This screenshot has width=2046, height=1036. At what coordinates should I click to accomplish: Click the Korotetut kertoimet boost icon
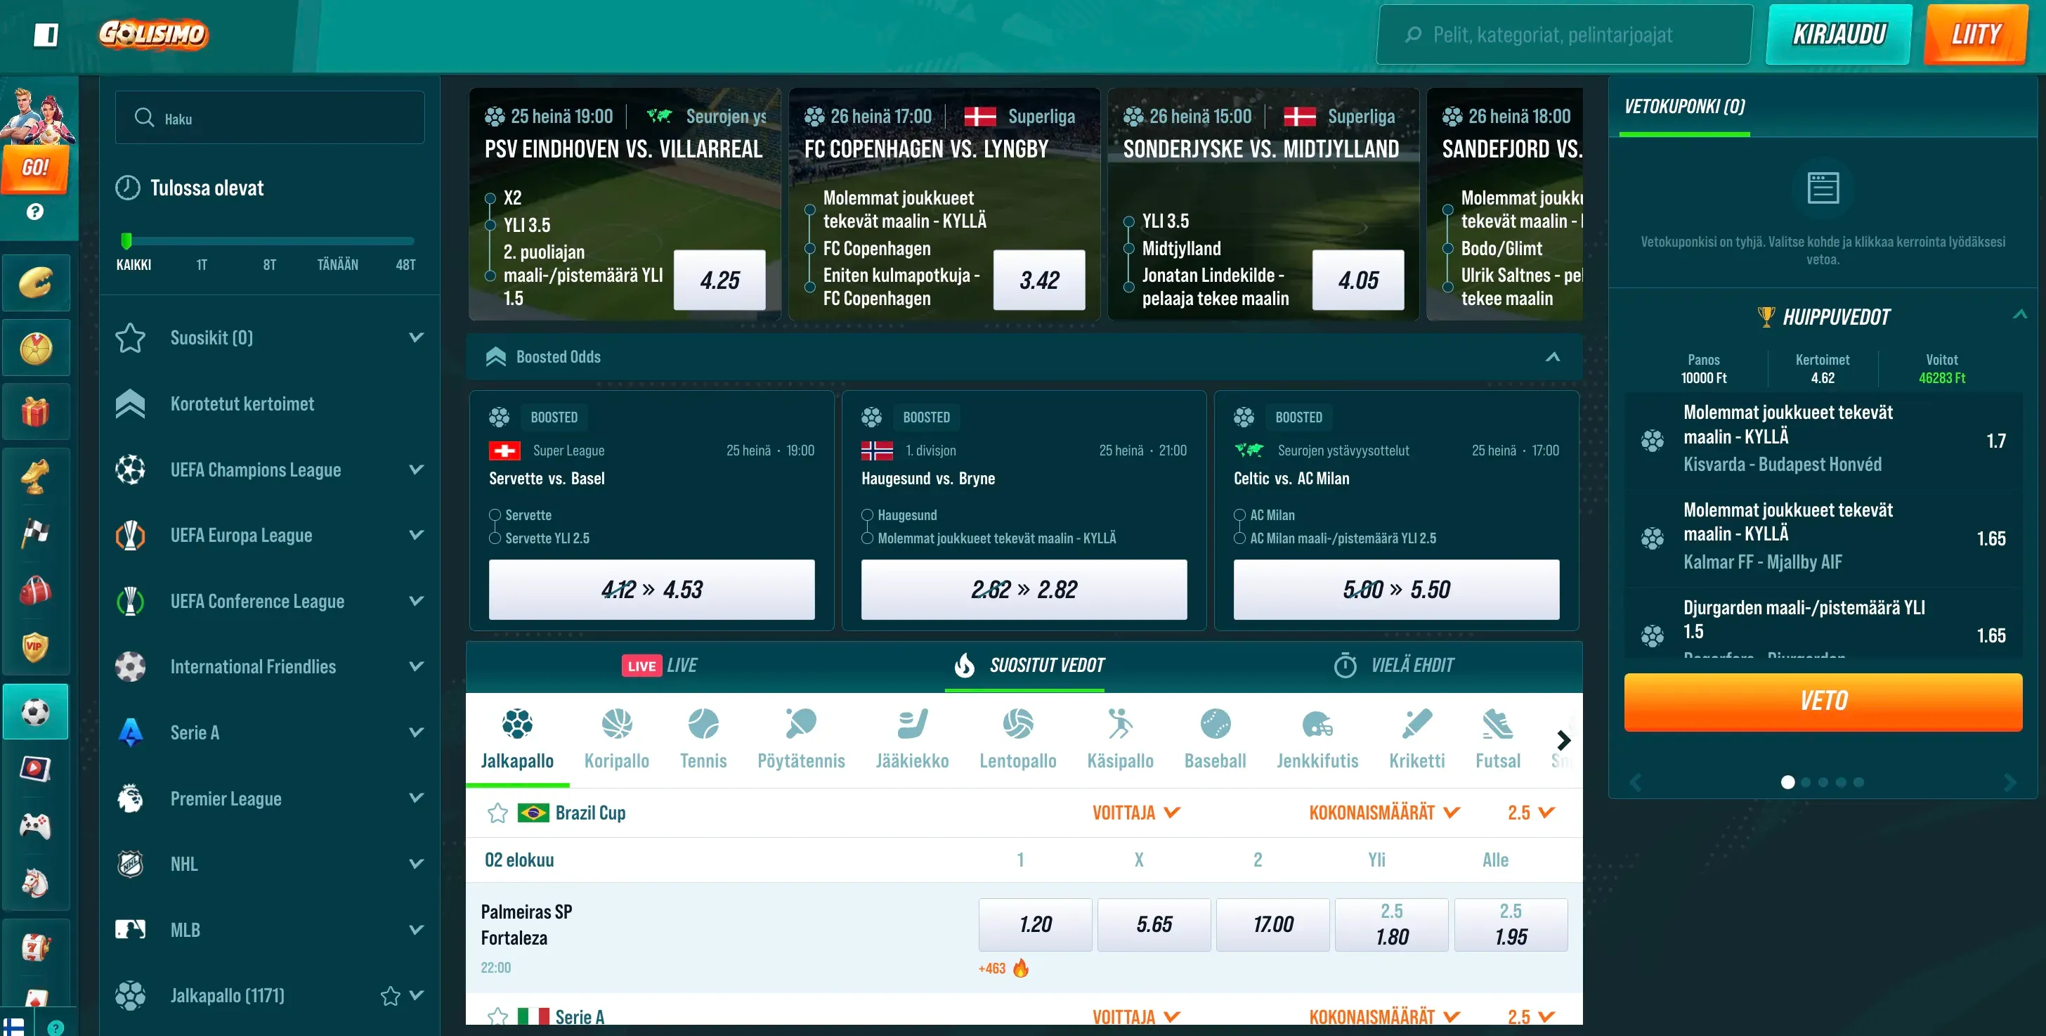130,403
